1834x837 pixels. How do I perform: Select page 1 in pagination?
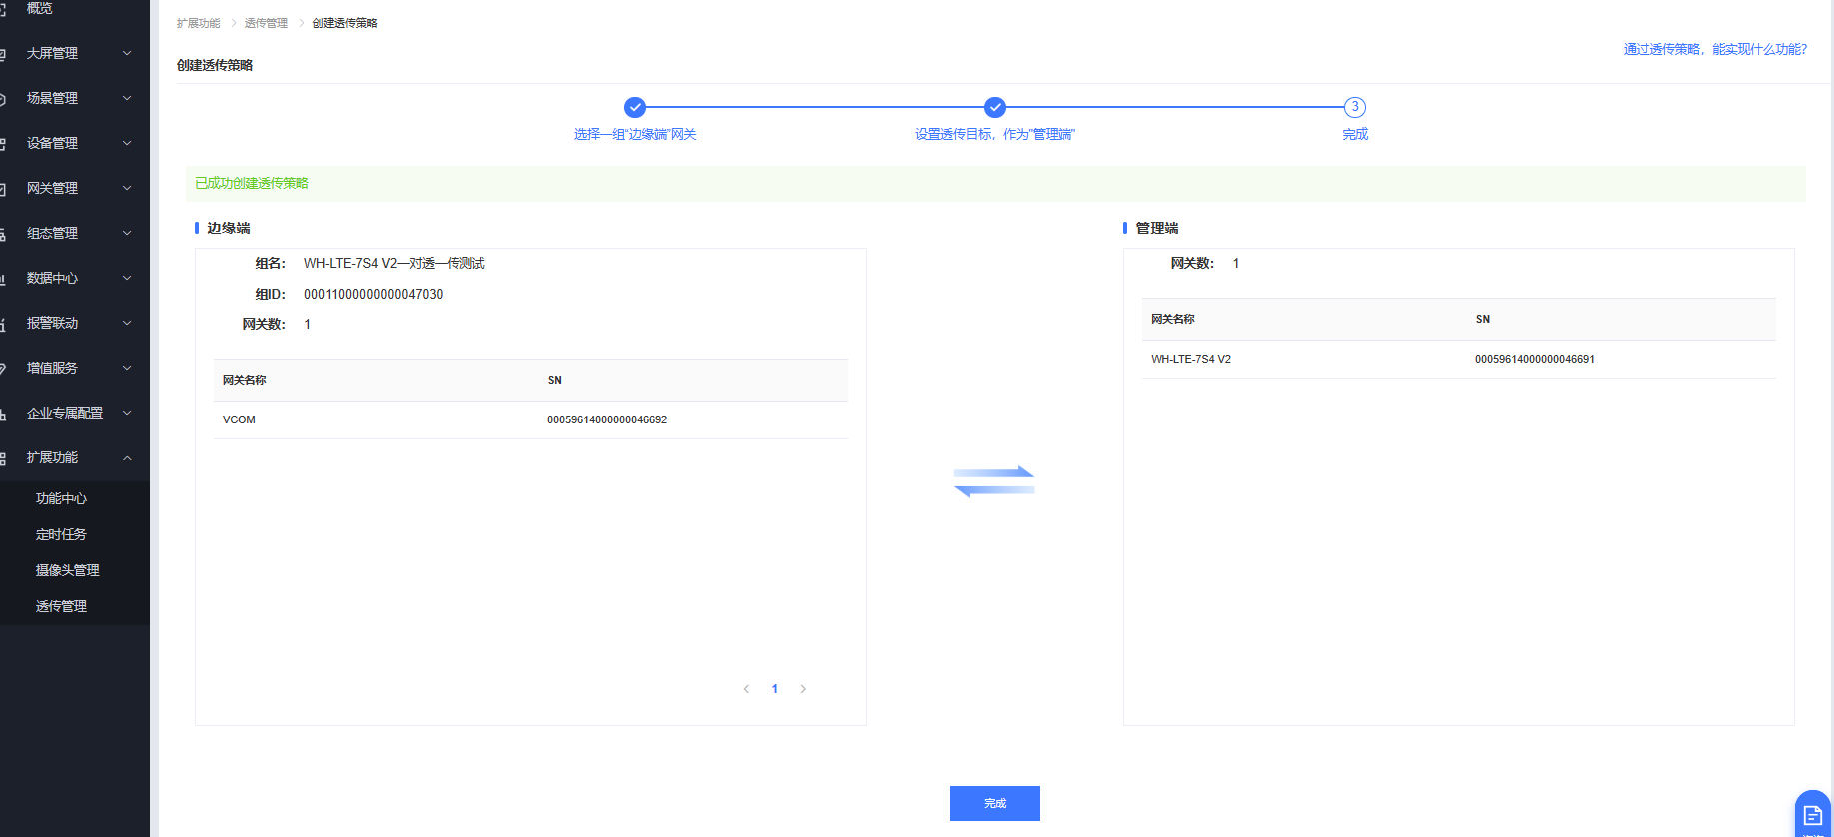774,689
